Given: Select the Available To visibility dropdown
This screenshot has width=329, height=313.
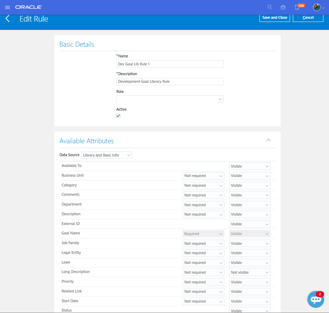Looking at the screenshot, I should tap(249, 166).
